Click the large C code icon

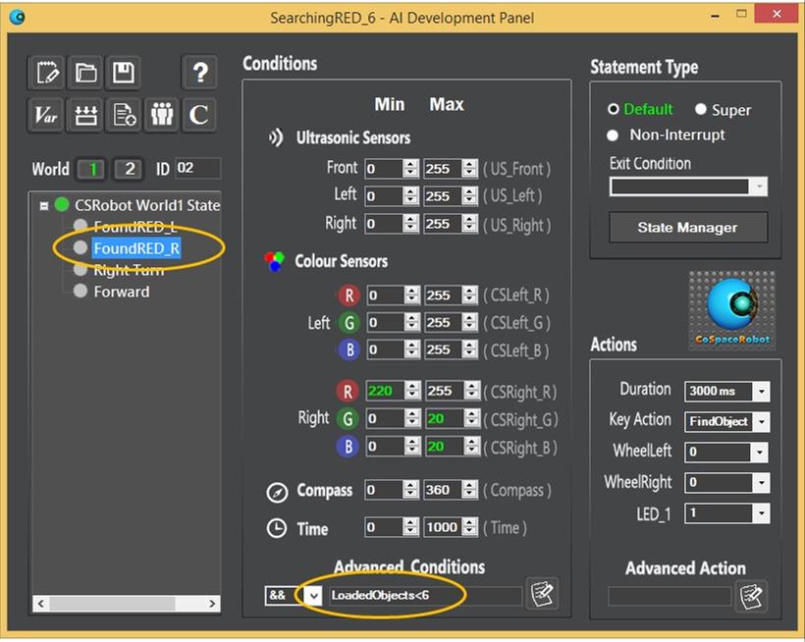click(x=199, y=115)
